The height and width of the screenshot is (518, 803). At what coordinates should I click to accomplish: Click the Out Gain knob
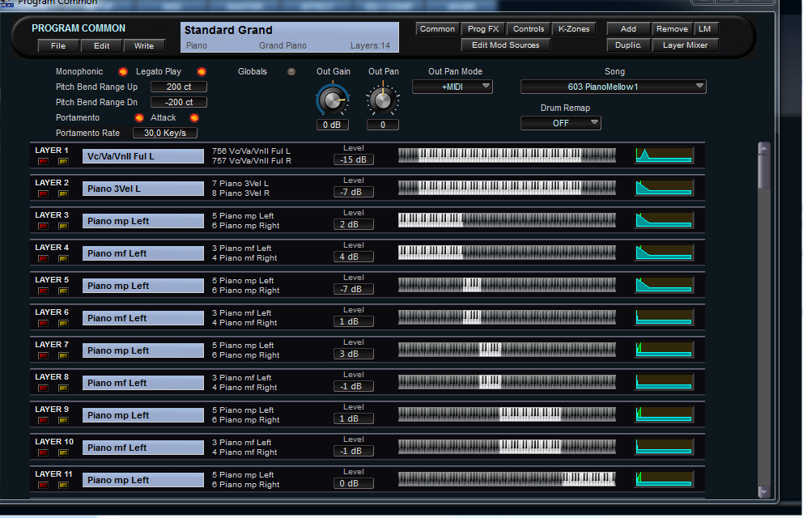331,100
